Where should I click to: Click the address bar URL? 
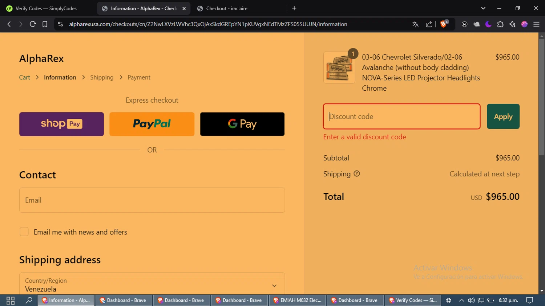coord(208,24)
